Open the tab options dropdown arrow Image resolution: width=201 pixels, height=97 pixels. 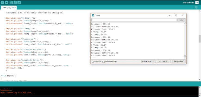point(196,7)
